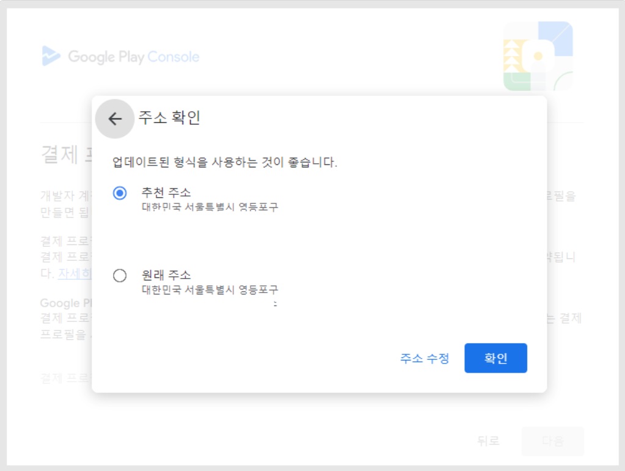
Task: Select the 추천 주소 radio button
Action: [x=120, y=193]
